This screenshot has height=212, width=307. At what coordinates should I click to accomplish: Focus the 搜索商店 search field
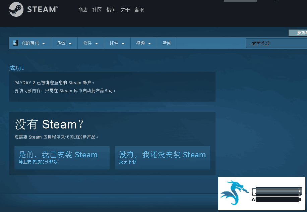coord(276,43)
